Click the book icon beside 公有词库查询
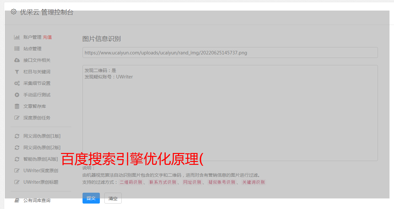 click(17, 200)
